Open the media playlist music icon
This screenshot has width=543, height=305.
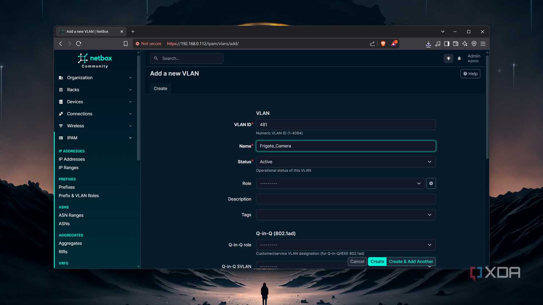(x=438, y=44)
